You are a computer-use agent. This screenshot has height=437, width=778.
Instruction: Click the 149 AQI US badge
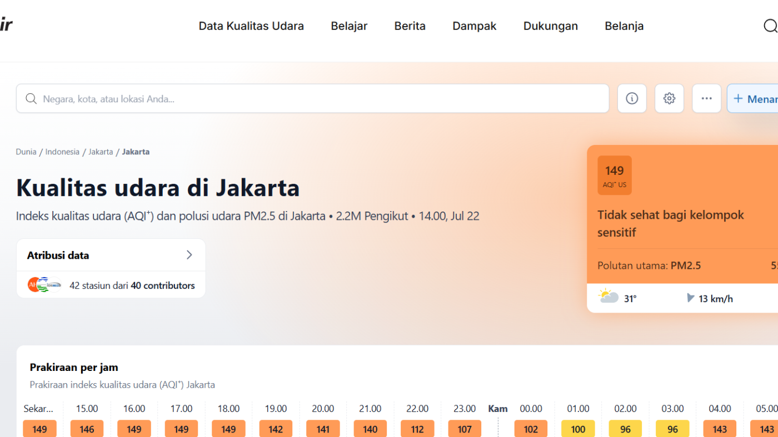pyautogui.click(x=615, y=175)
